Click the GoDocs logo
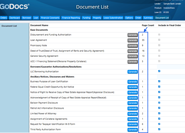 14,6
